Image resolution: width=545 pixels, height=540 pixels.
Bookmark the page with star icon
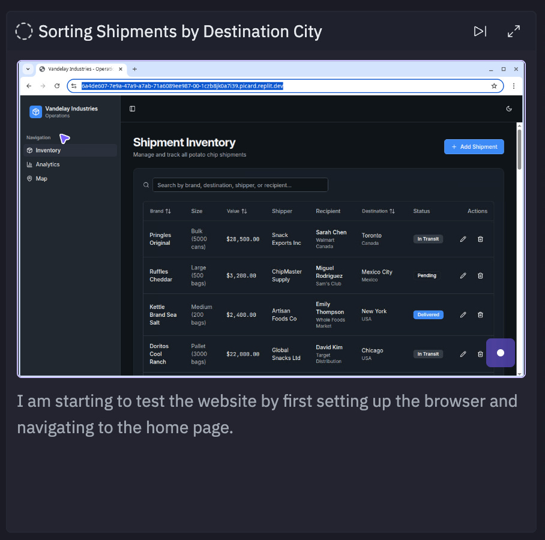coord(494,86)
